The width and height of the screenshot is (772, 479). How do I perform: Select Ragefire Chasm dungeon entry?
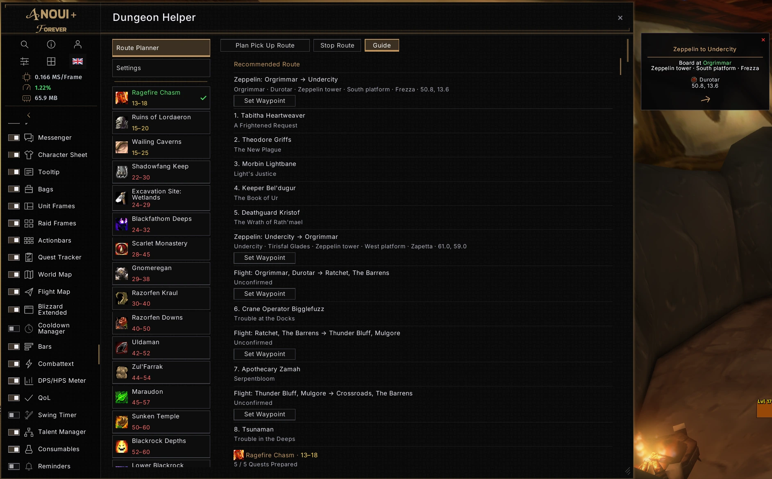pos(161,98)
